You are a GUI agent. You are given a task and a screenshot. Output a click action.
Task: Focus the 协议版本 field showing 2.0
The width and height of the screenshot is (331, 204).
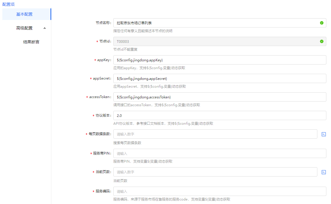(219, 115)
